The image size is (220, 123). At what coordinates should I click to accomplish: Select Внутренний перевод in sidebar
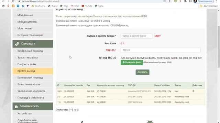point(33,51)
